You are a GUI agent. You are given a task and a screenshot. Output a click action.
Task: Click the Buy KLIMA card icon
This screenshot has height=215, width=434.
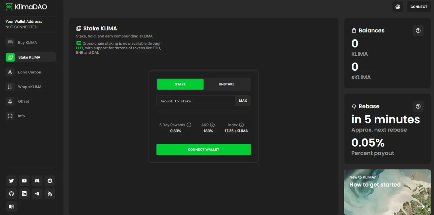10,43
